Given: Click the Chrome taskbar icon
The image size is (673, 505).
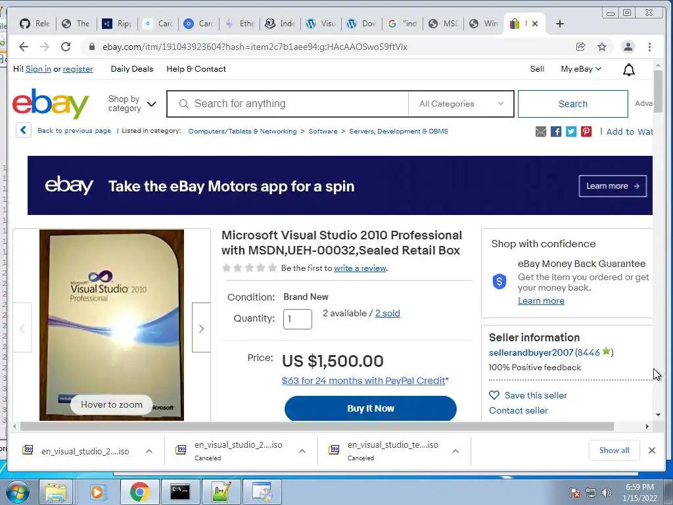Looking at the screenshot, I should click(x=139, y=492).
